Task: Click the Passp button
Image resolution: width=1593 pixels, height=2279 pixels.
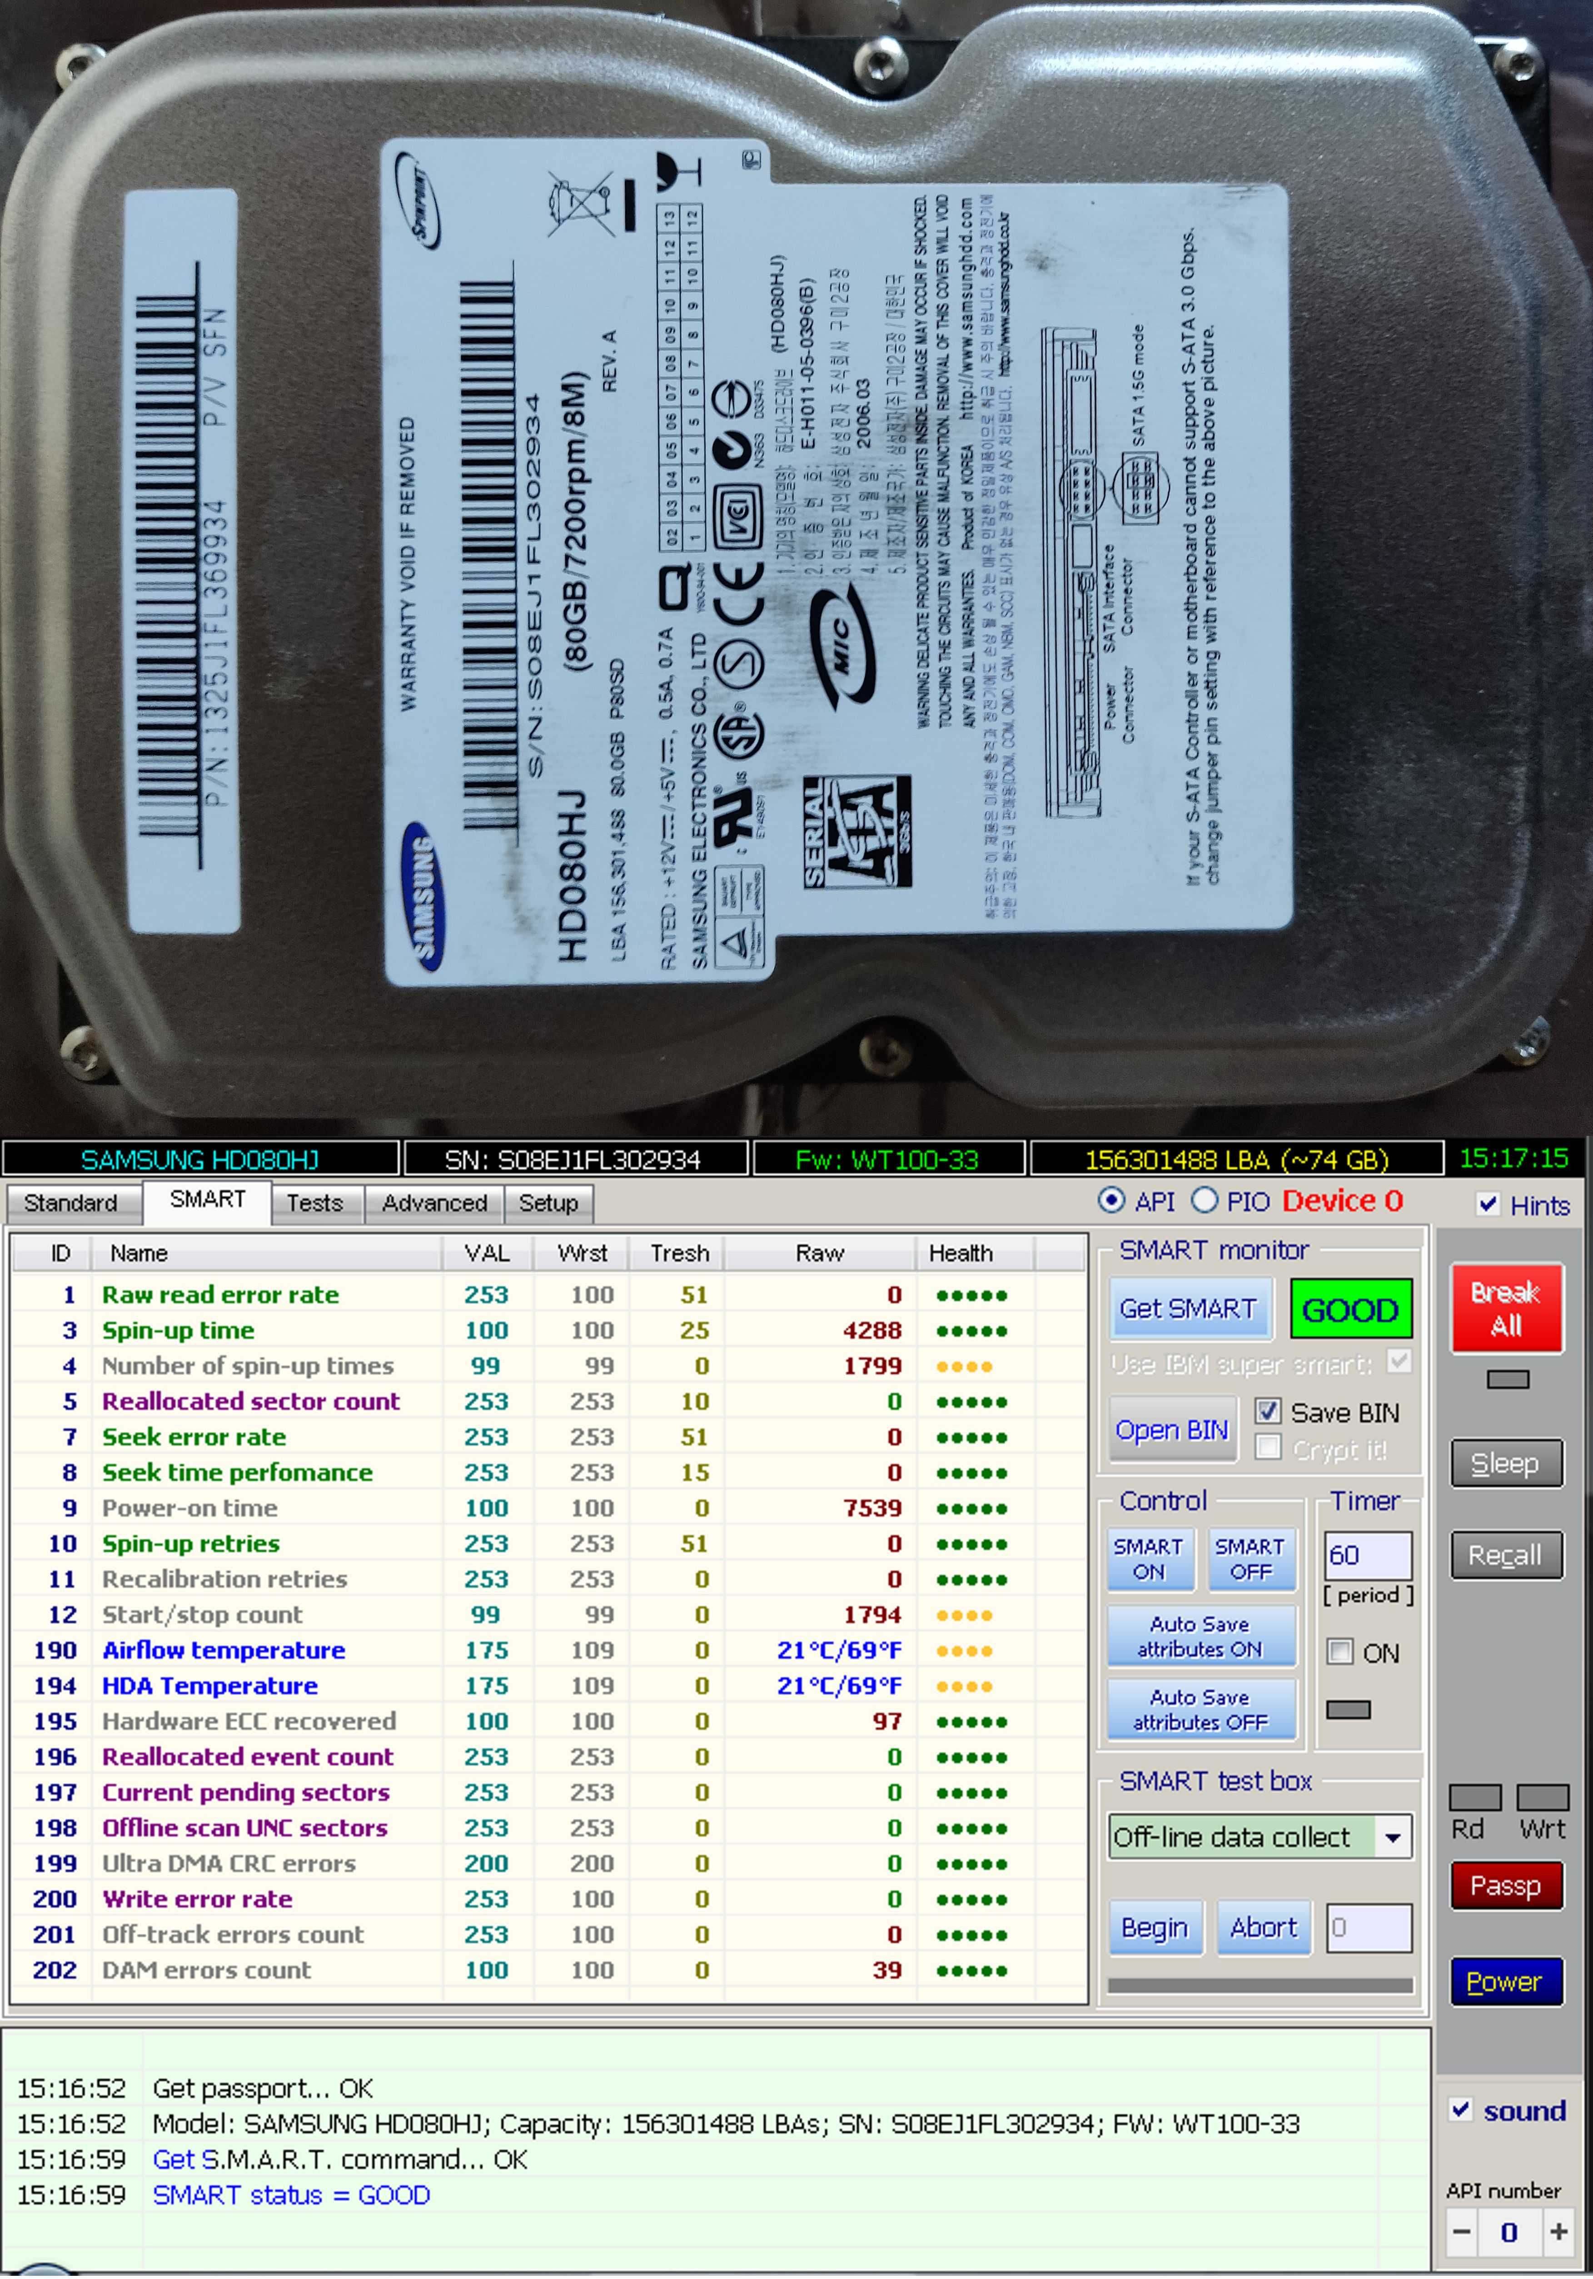Action: [x=1507, y=1885]
